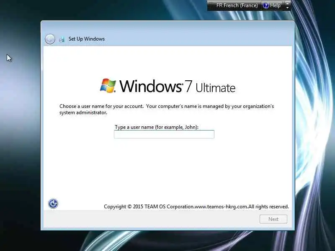Click the "Choose a user name" instruction text

pos(167,109)
